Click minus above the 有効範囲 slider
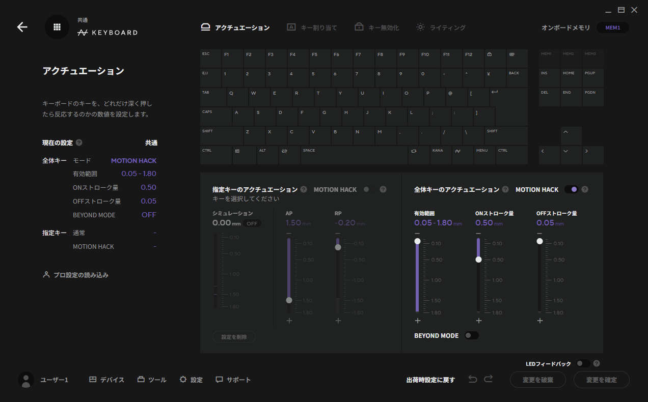The image size is (648, 402). 417,233
